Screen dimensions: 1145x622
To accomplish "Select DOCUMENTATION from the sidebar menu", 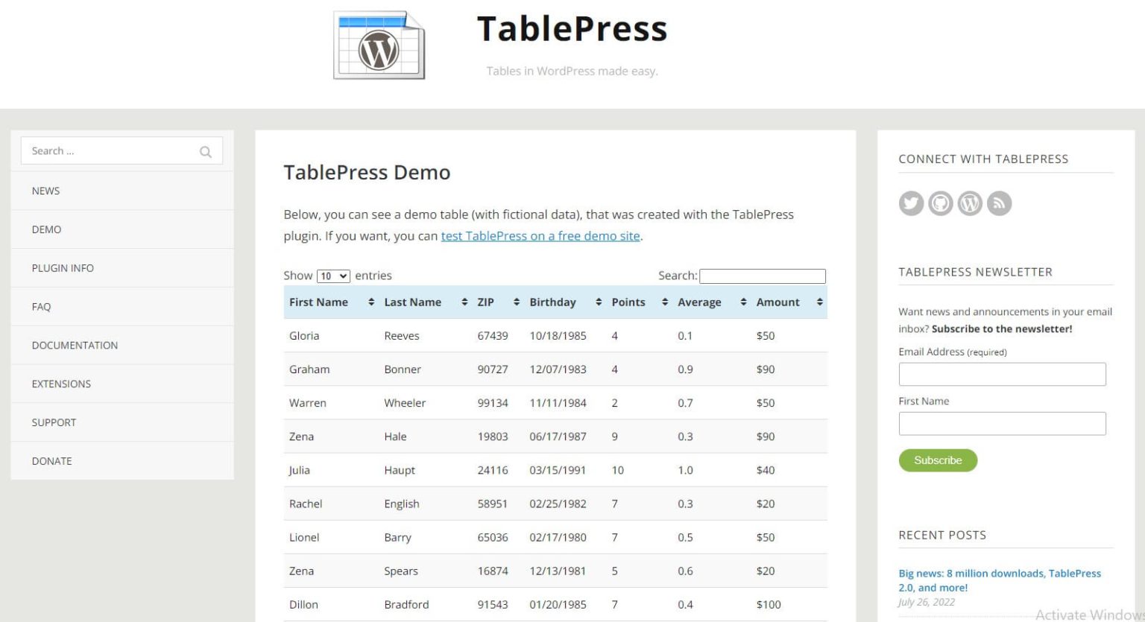I will [75, 345].
